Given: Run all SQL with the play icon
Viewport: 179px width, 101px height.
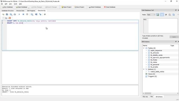Looking at the screenshot, I should pos(19,14).
